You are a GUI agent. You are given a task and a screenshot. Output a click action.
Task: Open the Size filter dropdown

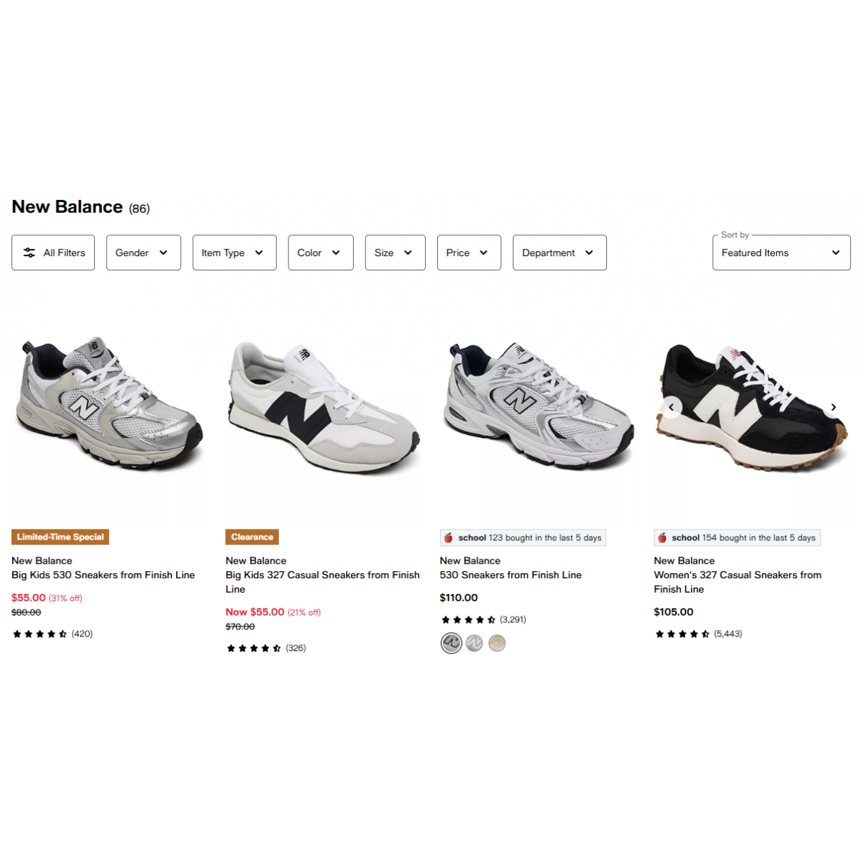[396, 252]
